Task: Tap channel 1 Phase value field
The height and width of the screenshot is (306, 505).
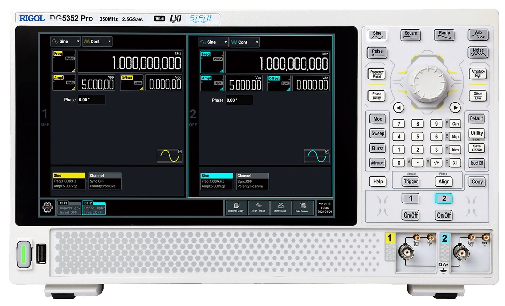Action: pyautogui.click(x=91, y=100)
